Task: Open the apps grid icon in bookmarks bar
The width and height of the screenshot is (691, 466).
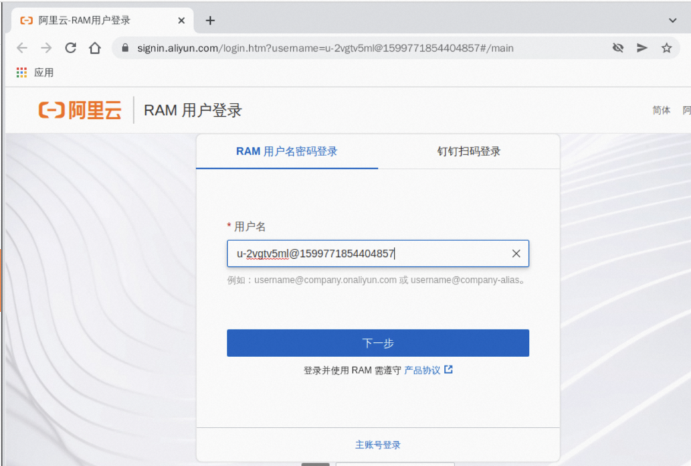Action: click(x=21, y=72)
